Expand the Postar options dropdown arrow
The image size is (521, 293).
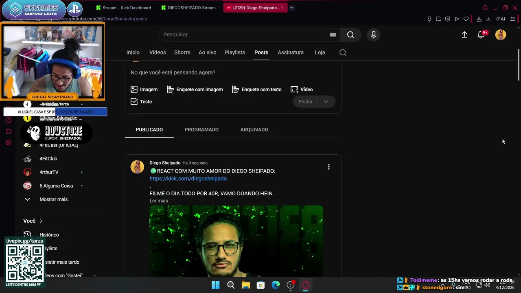click(x=326, y=102)
